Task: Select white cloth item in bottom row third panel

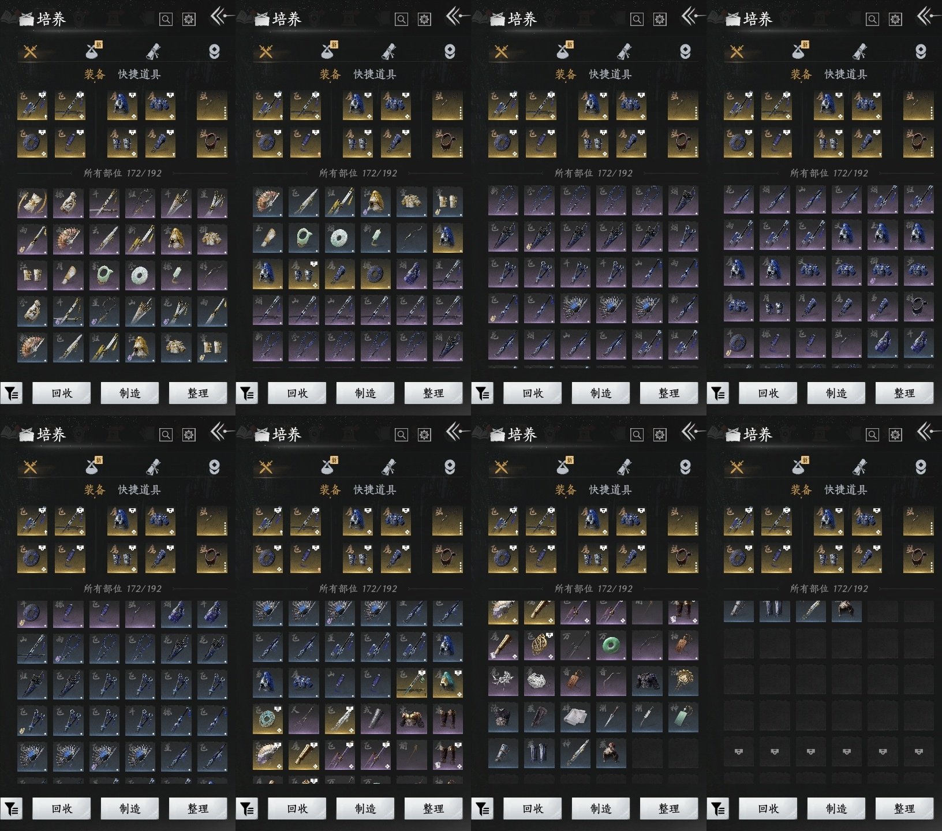Action: tap(575, 717)
